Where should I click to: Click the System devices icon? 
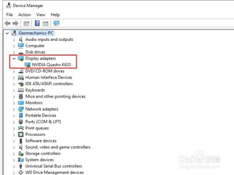pyautogui.click(x=21, y=160)
